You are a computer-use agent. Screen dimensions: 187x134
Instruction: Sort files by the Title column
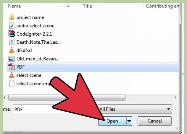pos(87,6)
